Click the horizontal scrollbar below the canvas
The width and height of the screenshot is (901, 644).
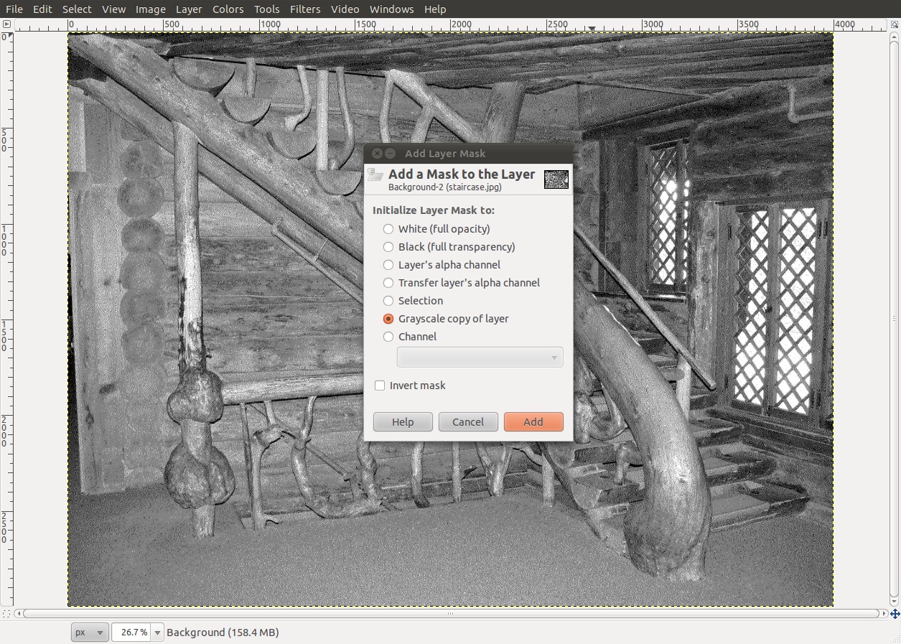[x=451, y=614]
